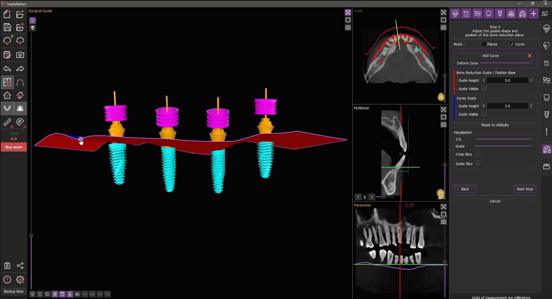The height and width of the screenshot is (299, 552).
Task: Click the Undo arrow in left toolbar
Action: coord(7,69)
